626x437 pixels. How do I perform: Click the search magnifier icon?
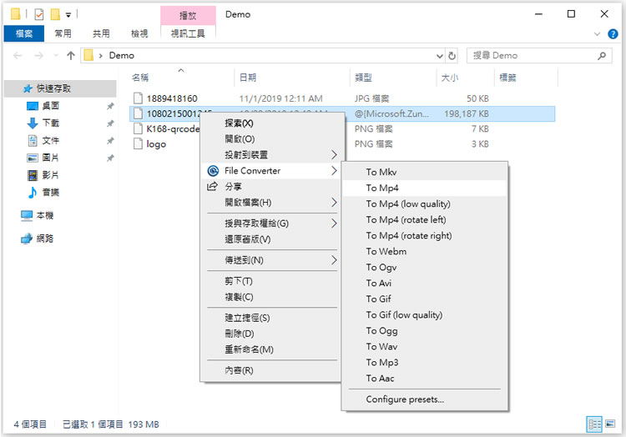pyautogui.click(x=602, y=56)
